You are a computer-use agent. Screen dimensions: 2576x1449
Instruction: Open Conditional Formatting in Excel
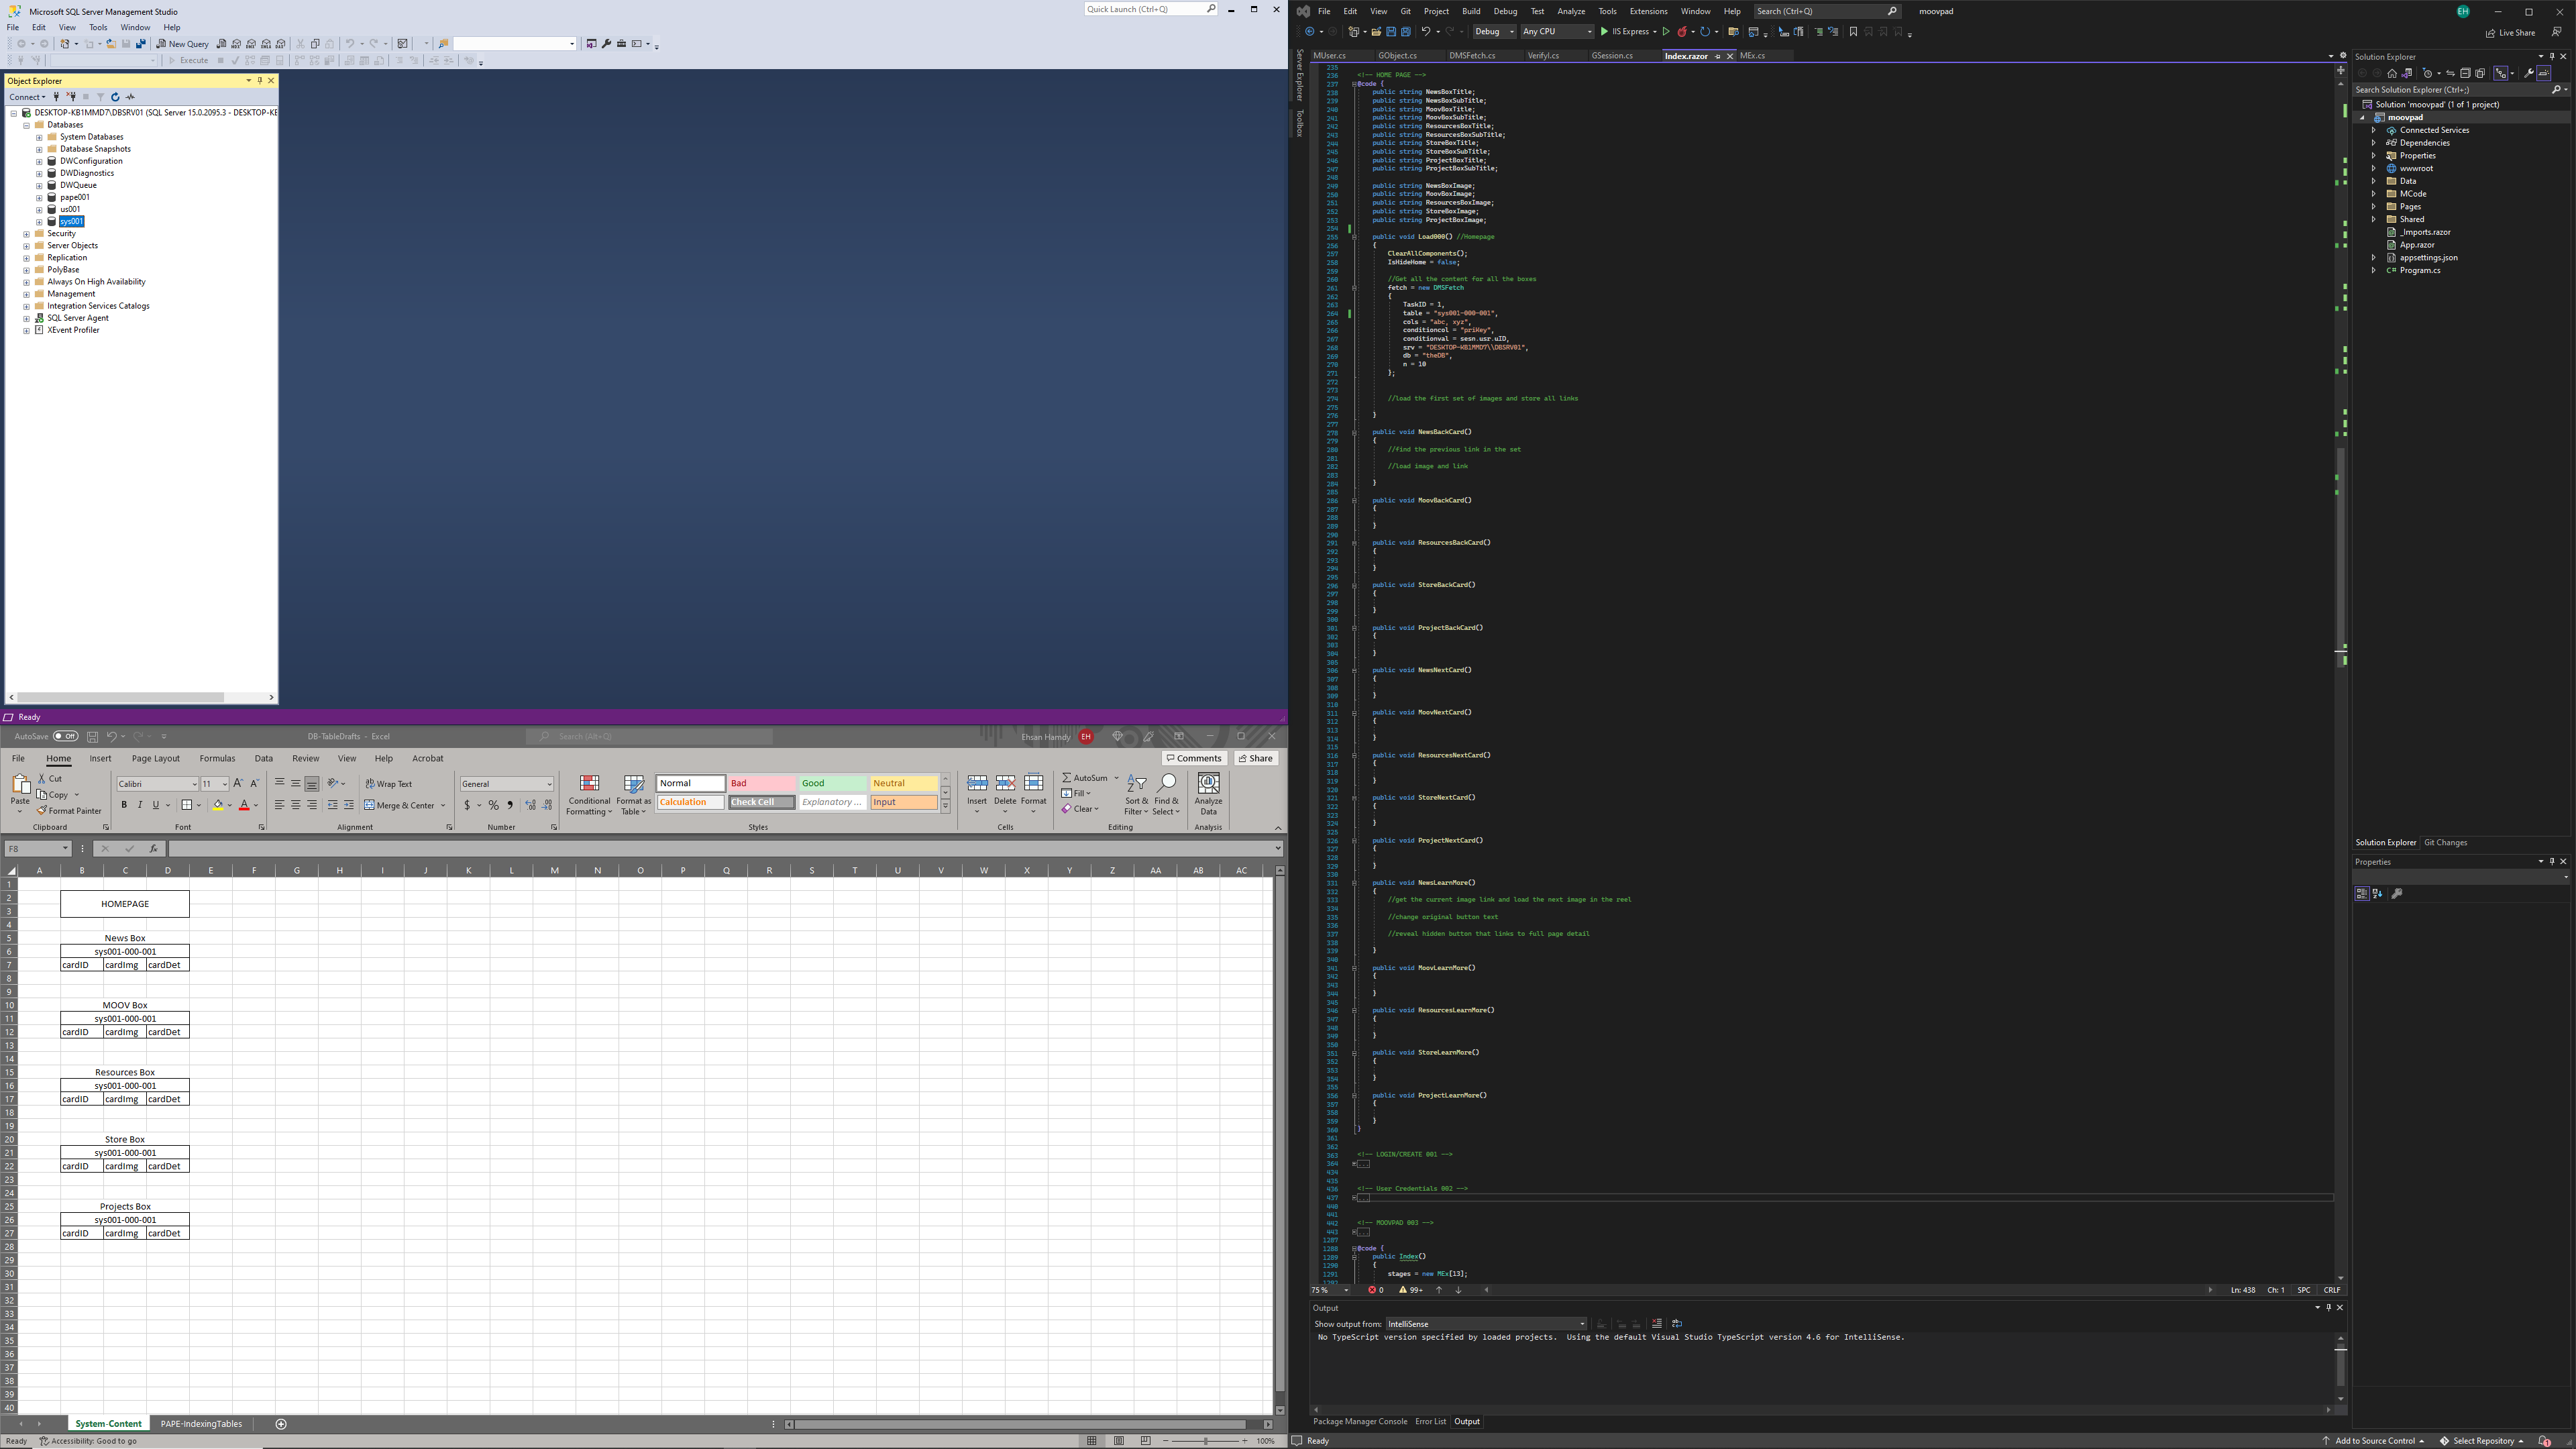click(589, 795)
